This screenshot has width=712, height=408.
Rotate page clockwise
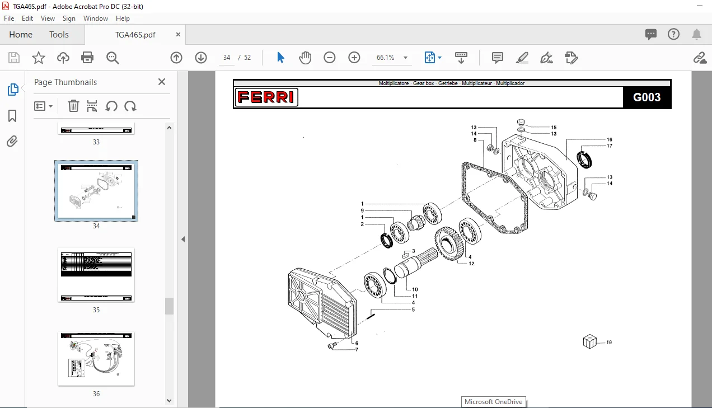click(130, 106)
